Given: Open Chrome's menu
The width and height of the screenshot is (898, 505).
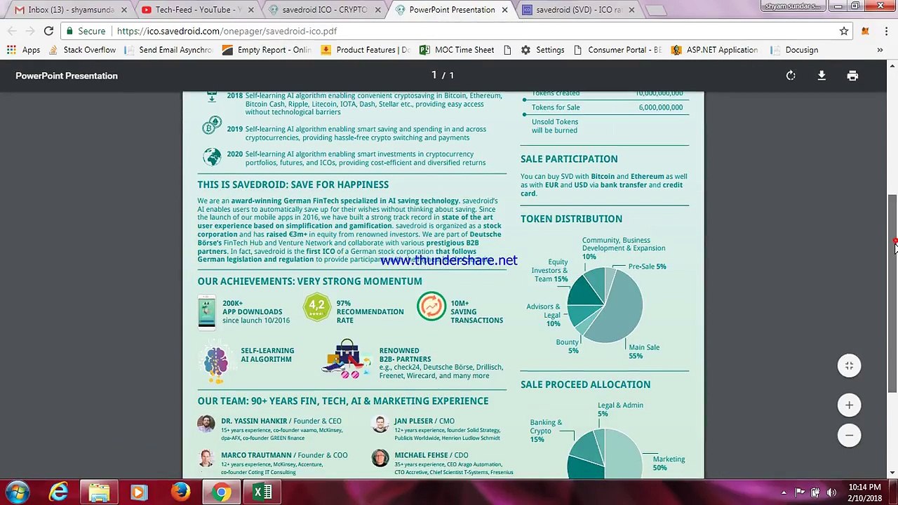Looking at the screenshot, I should pos(886,31).
